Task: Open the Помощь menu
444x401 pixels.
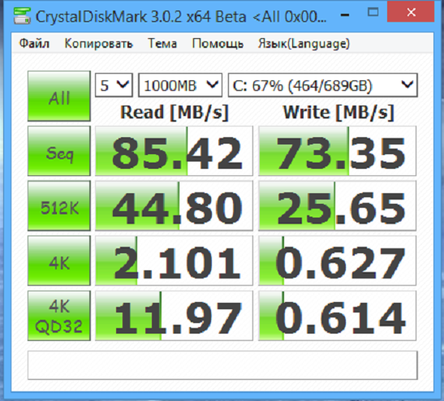Action: (x=218, y=44)
